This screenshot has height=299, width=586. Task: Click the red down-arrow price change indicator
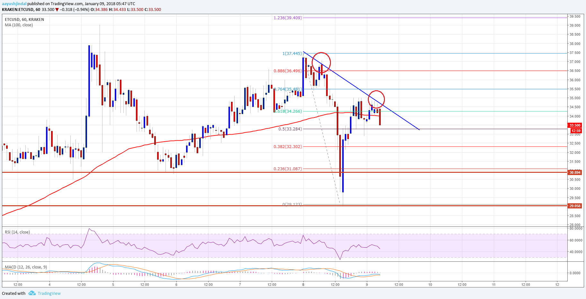[57, 10]
